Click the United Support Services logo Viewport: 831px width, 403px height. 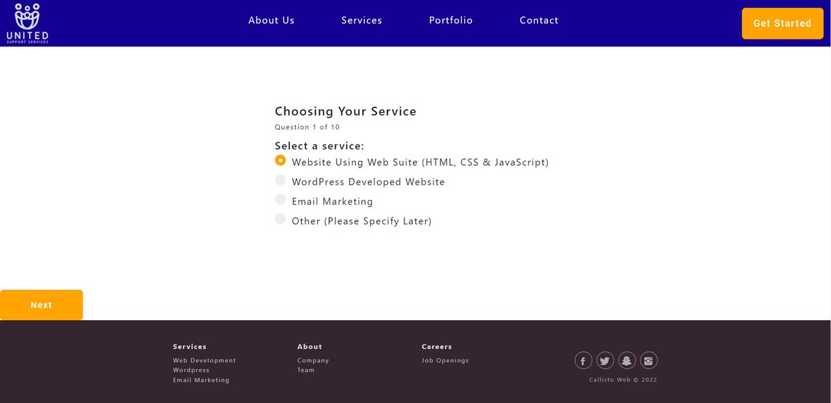(27, 23)
